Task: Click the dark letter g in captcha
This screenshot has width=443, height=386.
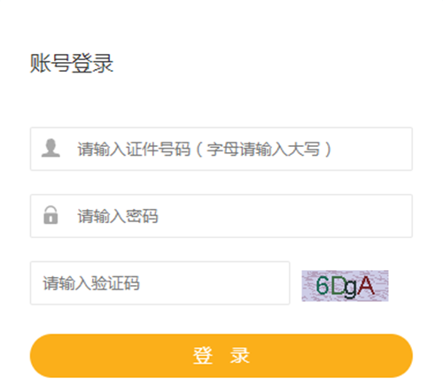Action: tap(351, 289)
